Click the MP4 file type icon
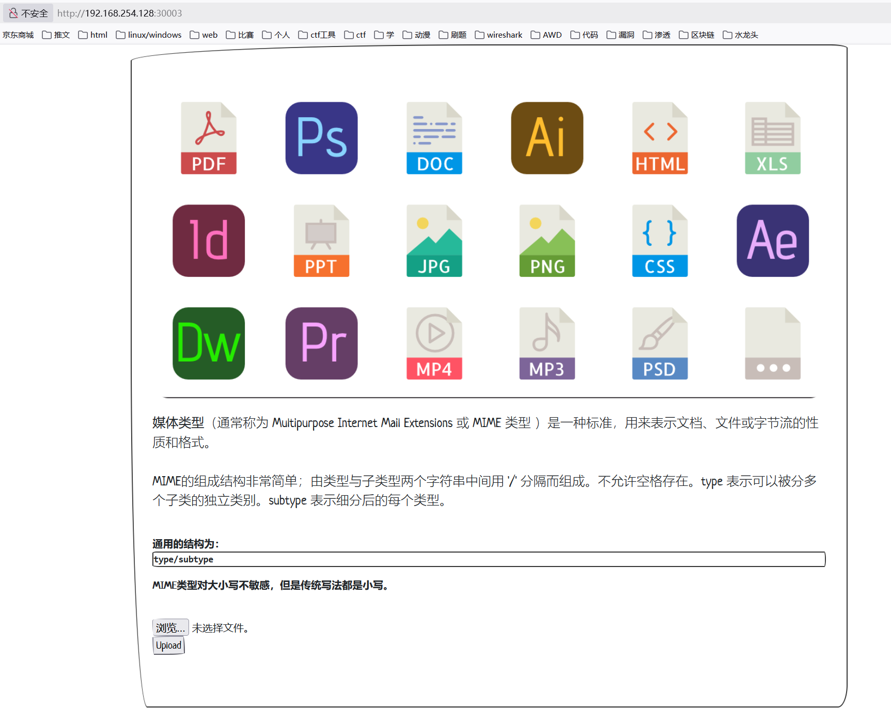Image resolution: width=891 pixels, height=708 pixels. coord(434,343)
